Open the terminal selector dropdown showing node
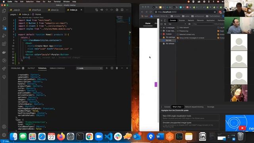Image resolution: width=254 pixels, height=143 pixels. point(89,68)
